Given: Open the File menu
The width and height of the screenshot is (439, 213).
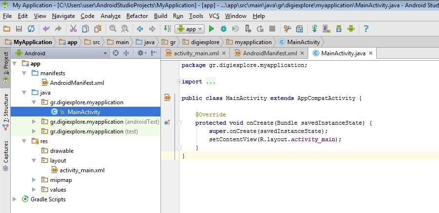Looking at the screenshot, I should (x=7, y=16).
